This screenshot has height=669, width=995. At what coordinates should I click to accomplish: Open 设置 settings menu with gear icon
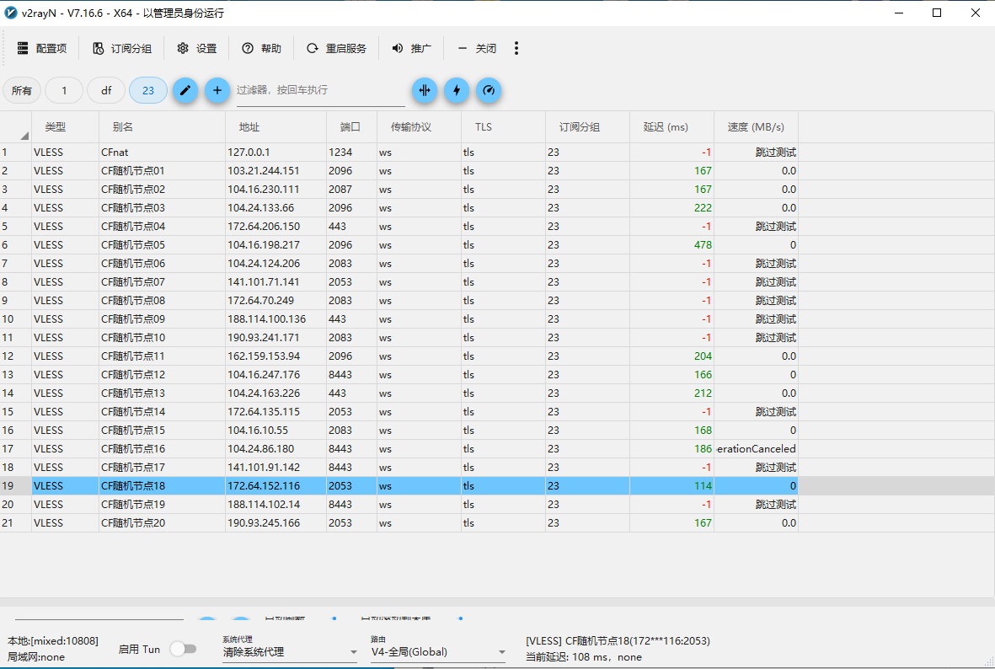coord(197,49)
